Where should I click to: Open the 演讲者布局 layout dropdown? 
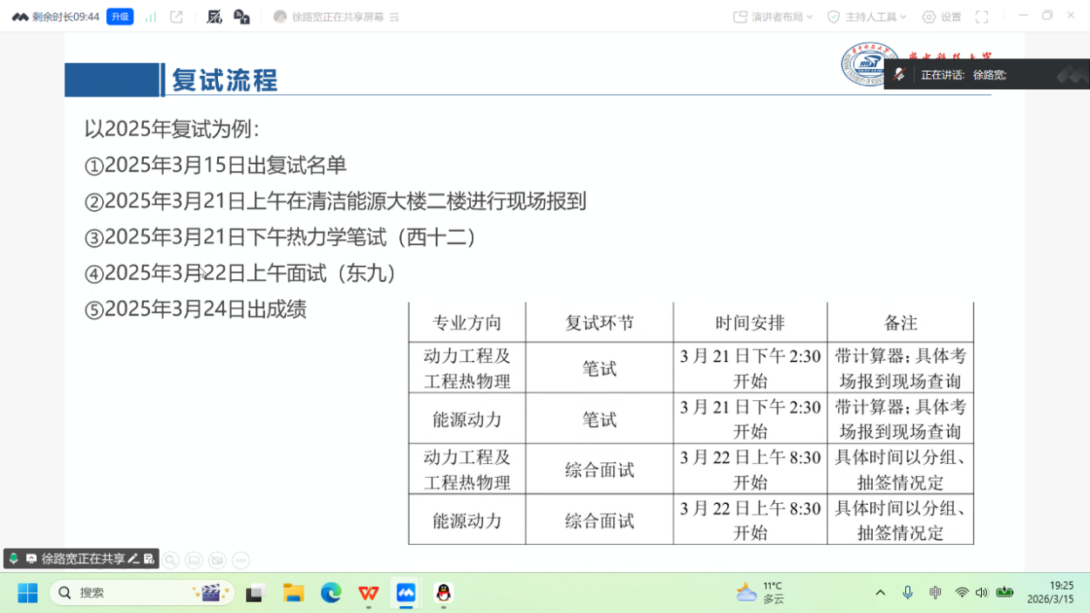click(x=773, y=17)
